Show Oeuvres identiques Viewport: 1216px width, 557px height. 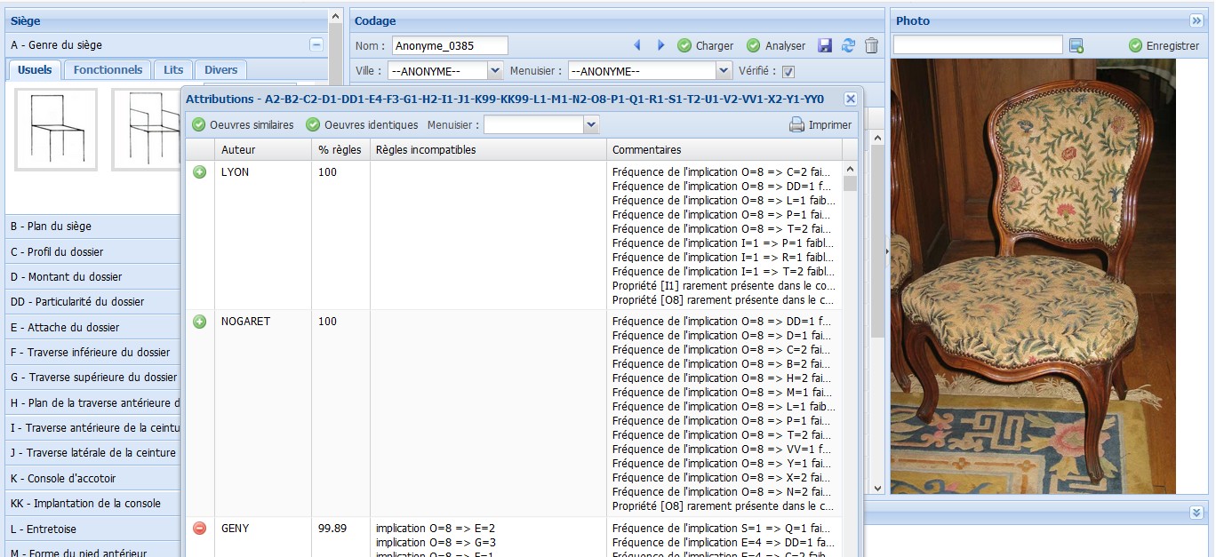(x=362, y=125)
